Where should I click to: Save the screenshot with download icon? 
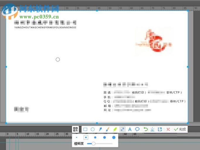point(152,129)
